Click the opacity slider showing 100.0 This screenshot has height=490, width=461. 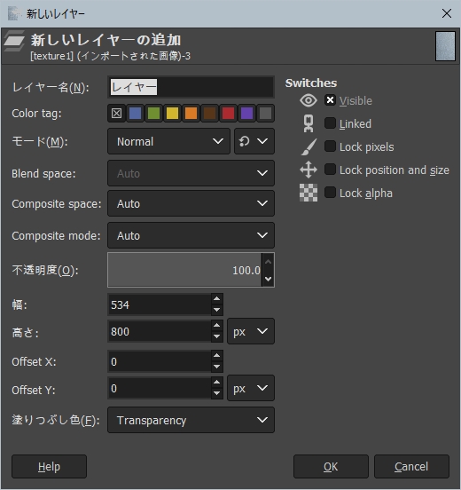(184, 270)
